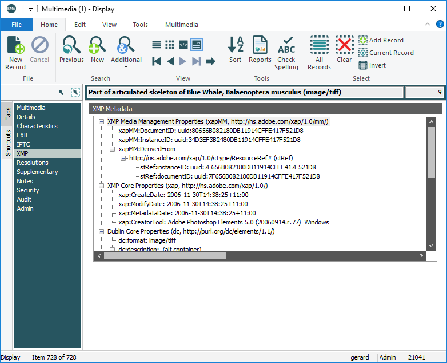Screen dimensions: 447x363
Task: Collapse XMP Media Management Properties node
Action: pos(101,121)
